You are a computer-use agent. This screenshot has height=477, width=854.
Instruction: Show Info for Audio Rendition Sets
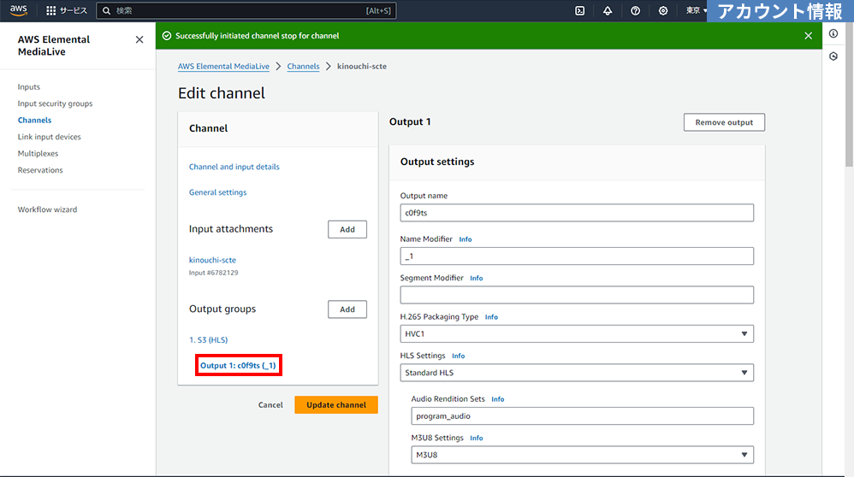click(497, 399)
